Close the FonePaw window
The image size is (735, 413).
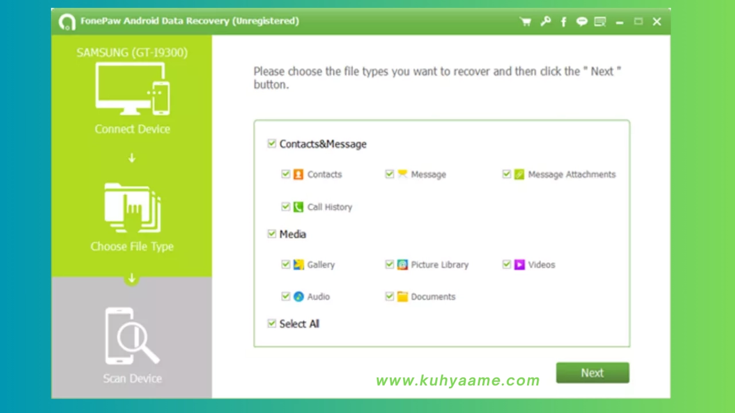pos(657,22)
